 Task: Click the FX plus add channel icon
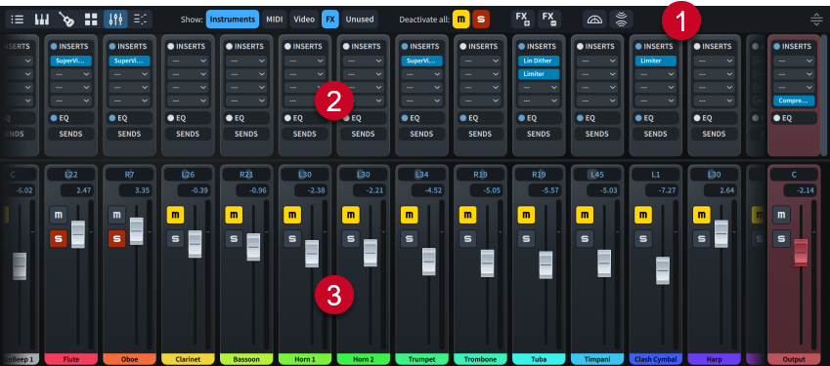(x=522, y=20)
